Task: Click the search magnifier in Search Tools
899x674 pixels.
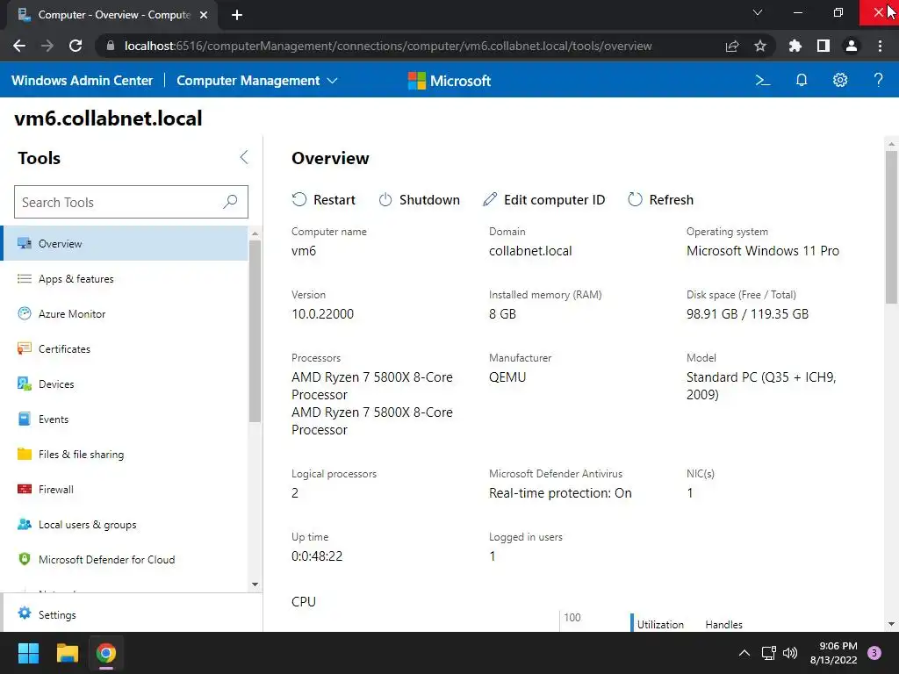Action: 230,202
